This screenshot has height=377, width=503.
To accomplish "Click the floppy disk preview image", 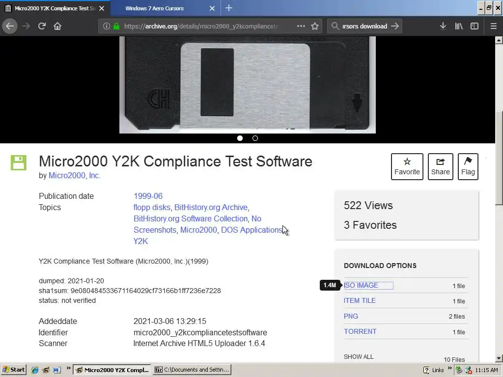I will (x=248, y=85).
